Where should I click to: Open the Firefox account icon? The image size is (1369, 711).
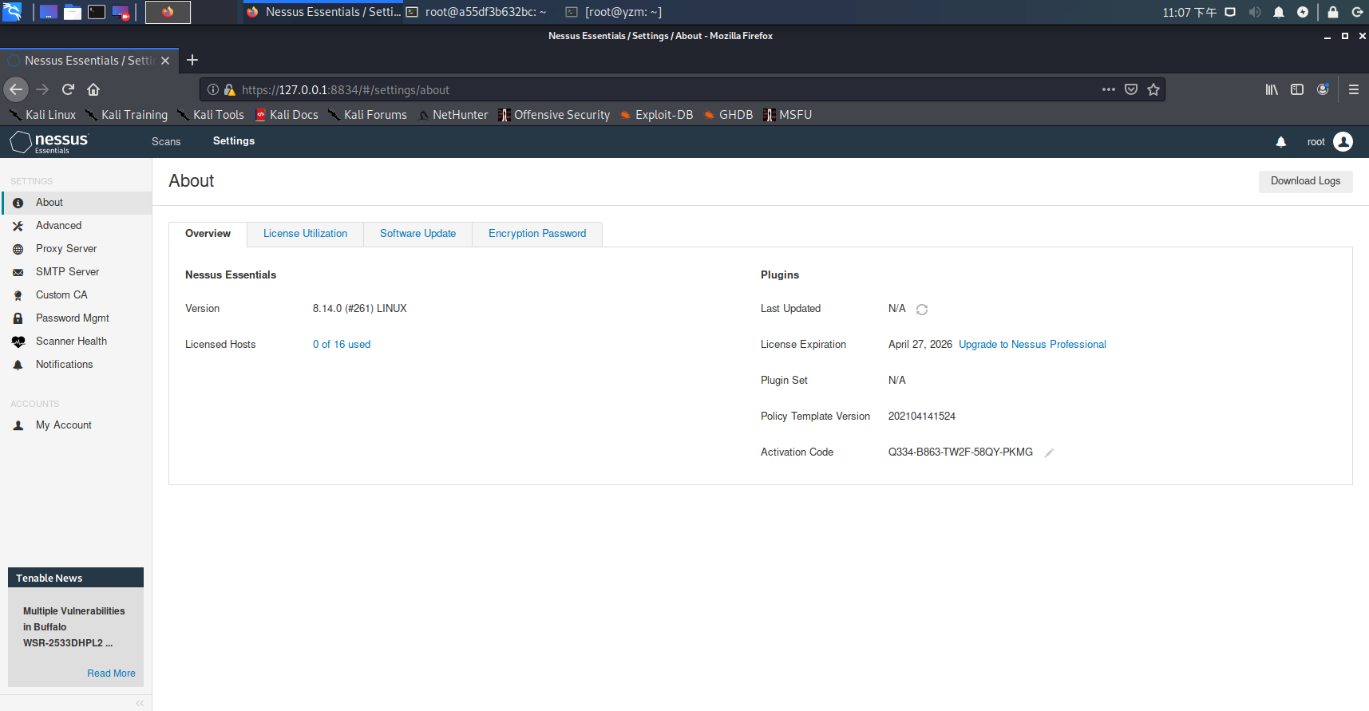tap(1323, 89)
